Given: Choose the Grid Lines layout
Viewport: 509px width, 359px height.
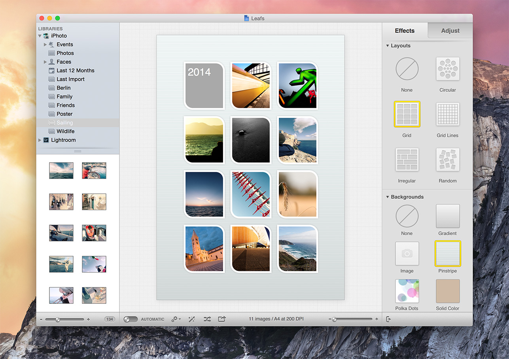Looking at the screenshot, I should [x=447, y=115].
